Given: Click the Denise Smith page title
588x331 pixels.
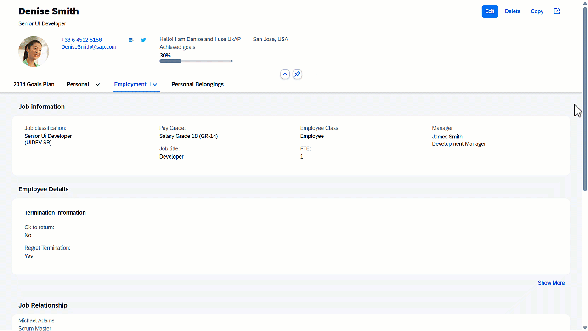Looking at the screenshot, I should pyautogui.click(x=49, y=11).
